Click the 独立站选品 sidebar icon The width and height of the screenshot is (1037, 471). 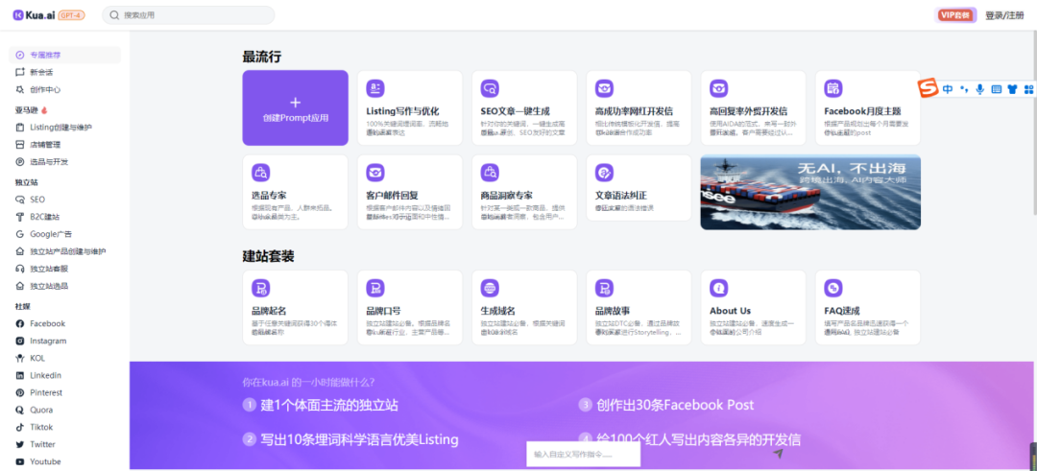(20, 286)
